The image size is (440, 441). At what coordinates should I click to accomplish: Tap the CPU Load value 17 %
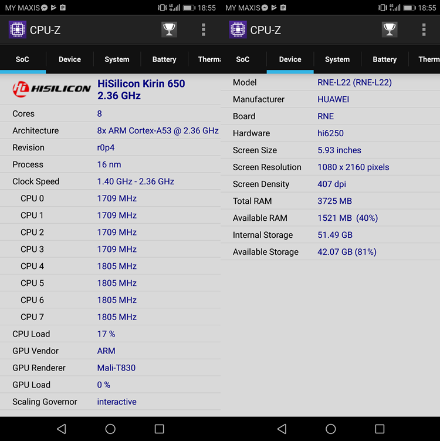pos(106,334)
